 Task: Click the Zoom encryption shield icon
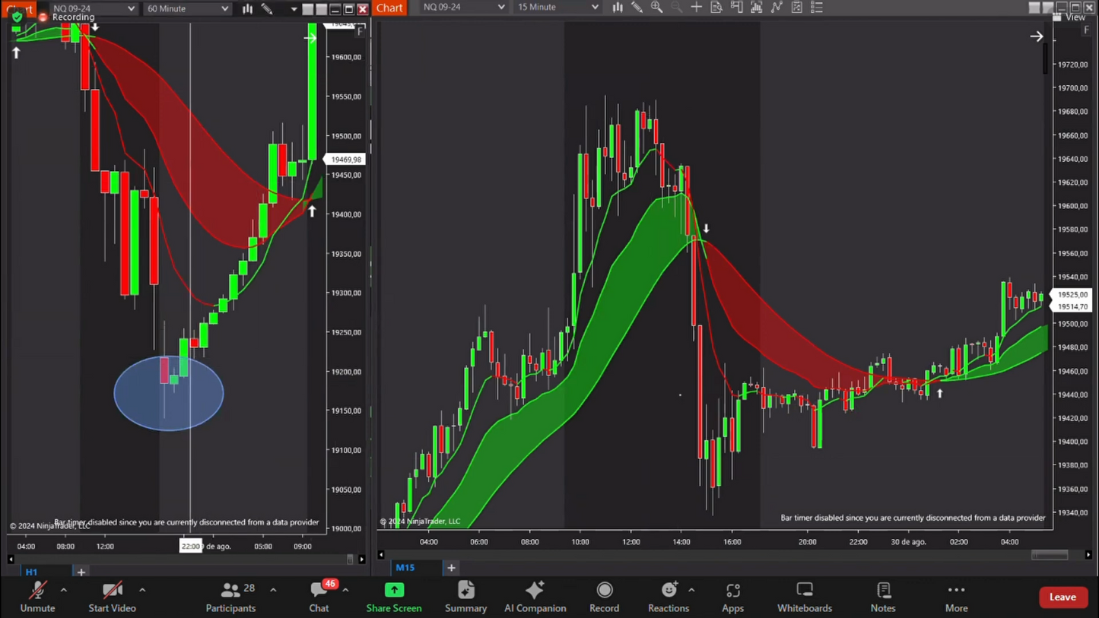(x=17, y=16)
